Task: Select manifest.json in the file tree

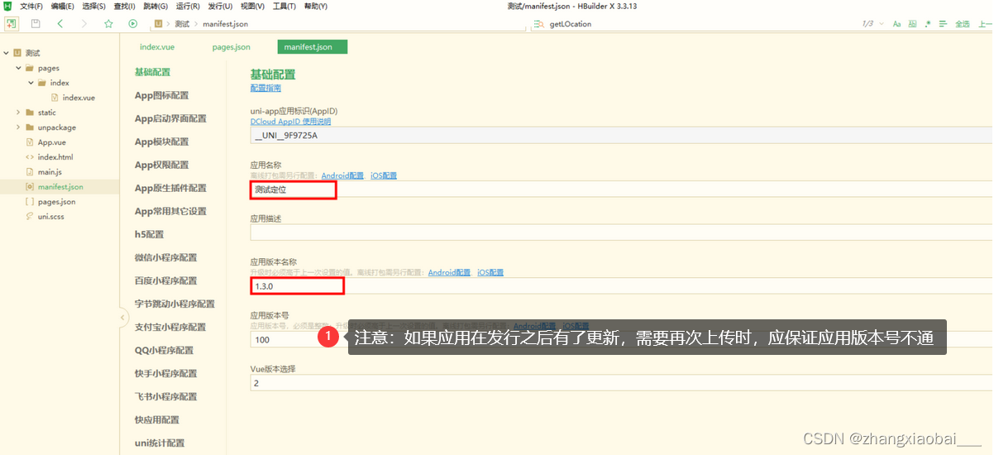Action: click(x=60, y=187)
